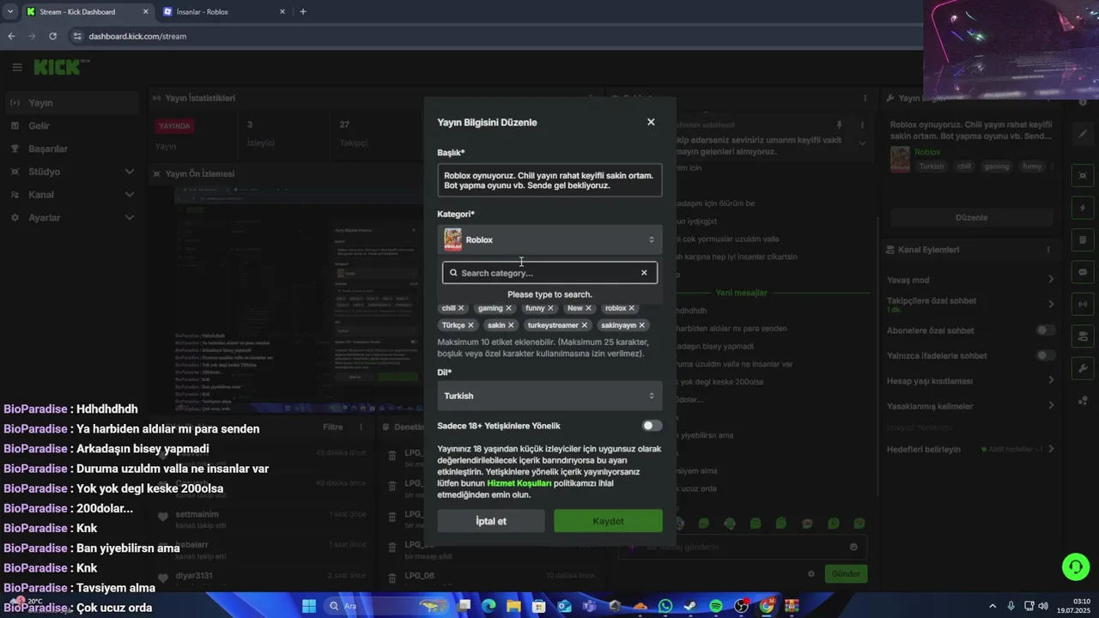Click the İptal et button
This screenshot has width=1099, height=618.
[x=491, y=521]
